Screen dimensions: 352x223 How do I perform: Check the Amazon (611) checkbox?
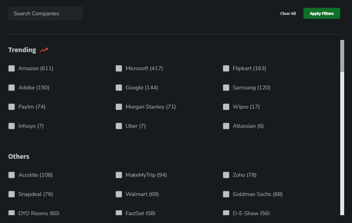11,68
